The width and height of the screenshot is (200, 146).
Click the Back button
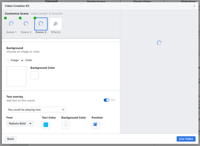click(10, 139)
